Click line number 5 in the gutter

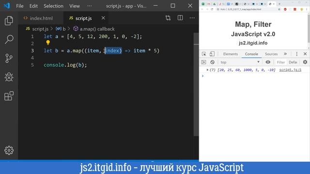click(x=32, y=65)
